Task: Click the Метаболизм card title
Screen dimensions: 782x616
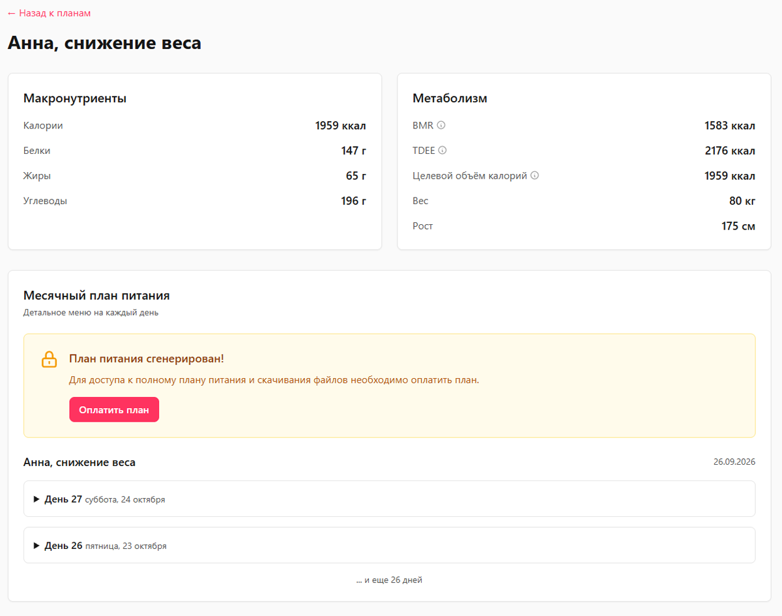Action: [450, 98]
